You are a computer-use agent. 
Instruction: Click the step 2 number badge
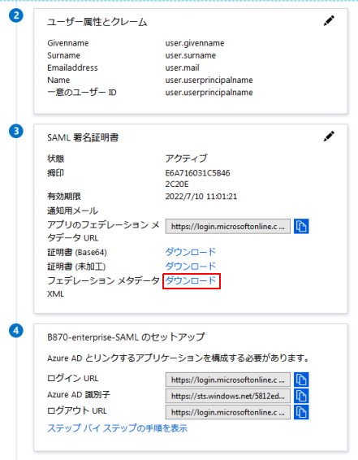(16, 15)
